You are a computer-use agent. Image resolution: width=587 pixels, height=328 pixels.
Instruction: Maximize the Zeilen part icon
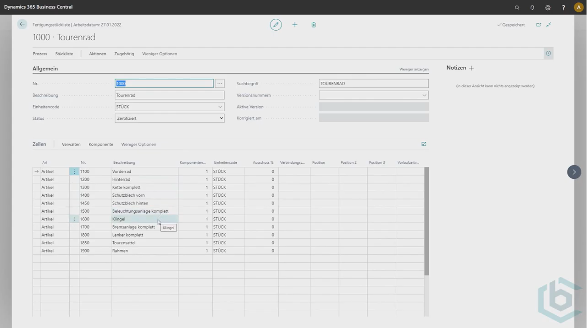[x=424, y=144]
